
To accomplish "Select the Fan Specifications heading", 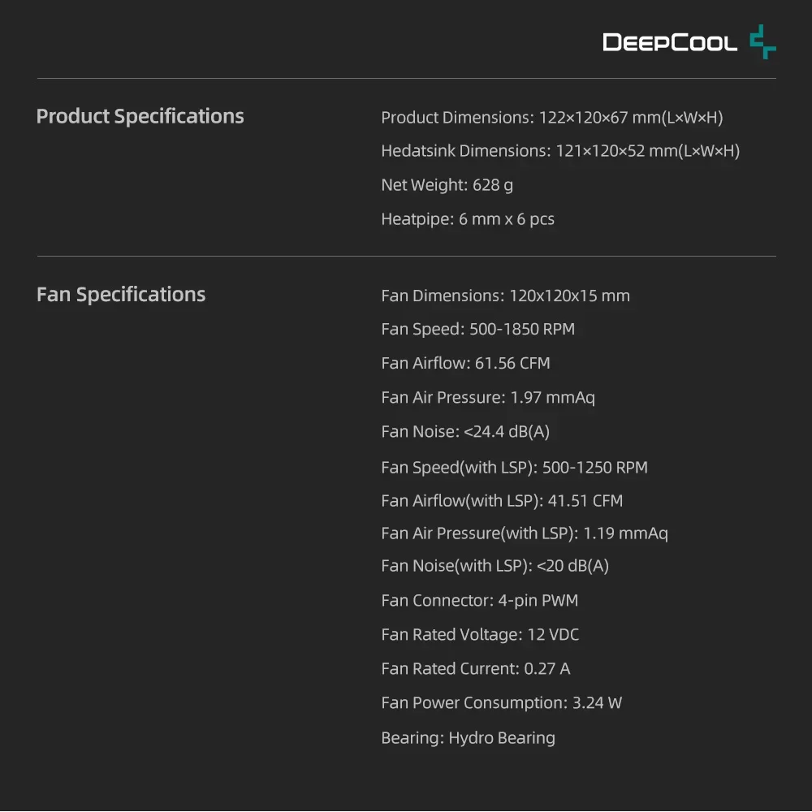I will pos(121,294).
